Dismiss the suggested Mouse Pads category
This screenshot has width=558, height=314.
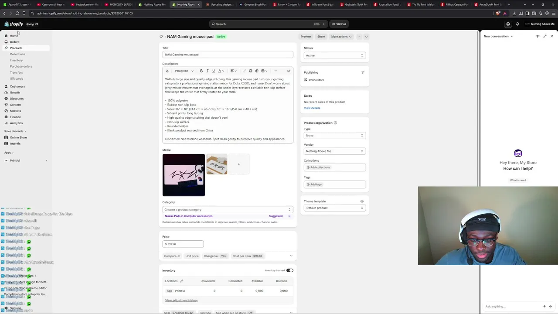289,216
